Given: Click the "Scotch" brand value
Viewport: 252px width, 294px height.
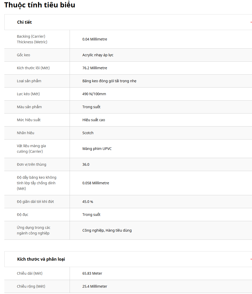Looking at the screenshot, I should pos(88,133).
